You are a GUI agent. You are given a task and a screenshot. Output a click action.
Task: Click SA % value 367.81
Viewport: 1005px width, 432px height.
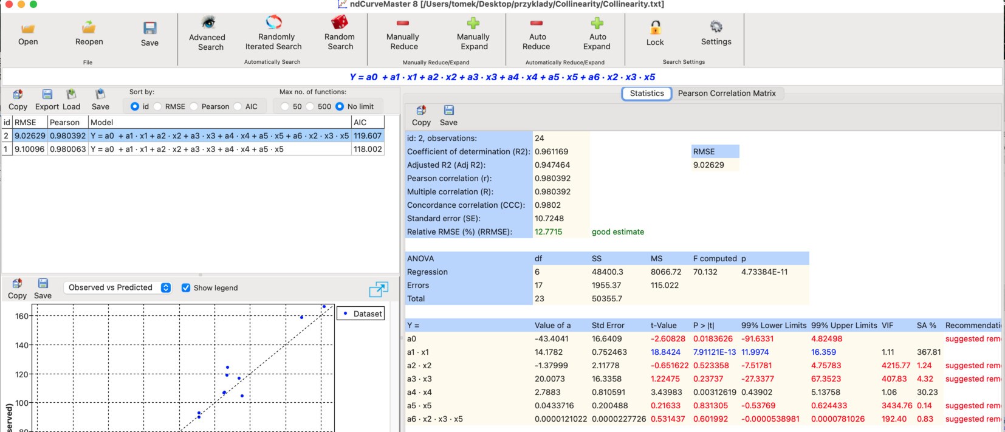click(x=928, y=352)
